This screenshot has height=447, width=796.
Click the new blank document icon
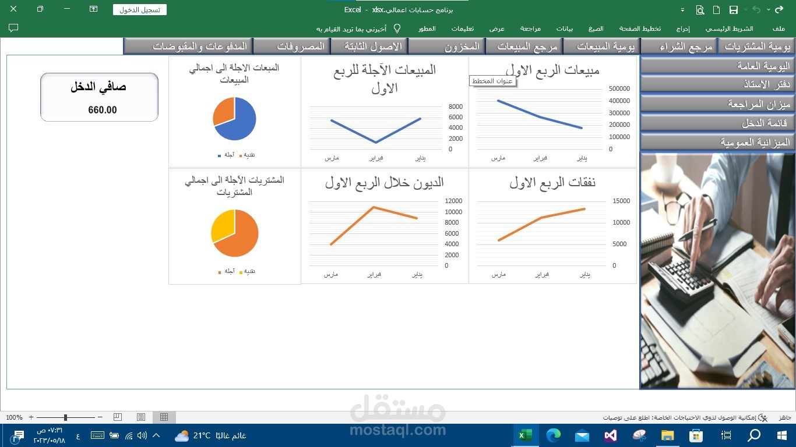717,10
